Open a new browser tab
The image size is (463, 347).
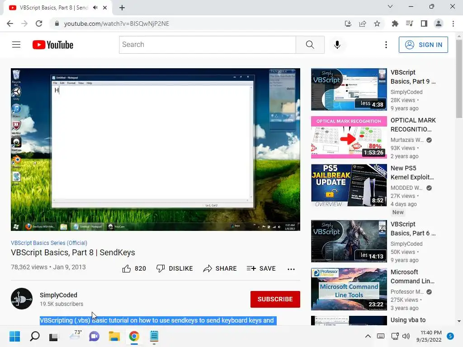point(122,8)
